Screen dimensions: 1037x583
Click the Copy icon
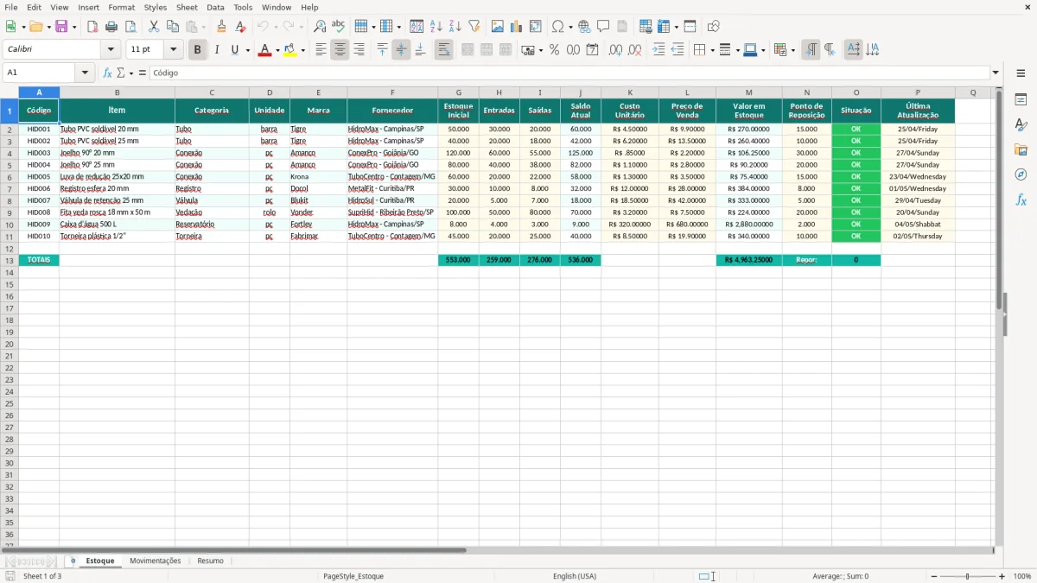(173, 27)
